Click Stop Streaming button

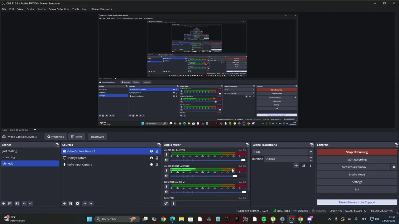coord(357,152)
